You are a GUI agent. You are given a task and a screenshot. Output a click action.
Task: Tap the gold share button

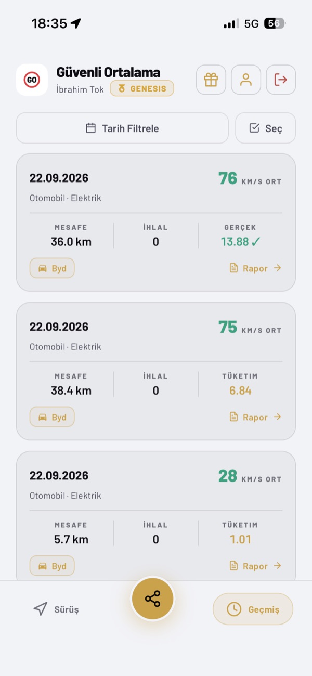(x=152, y=599)
